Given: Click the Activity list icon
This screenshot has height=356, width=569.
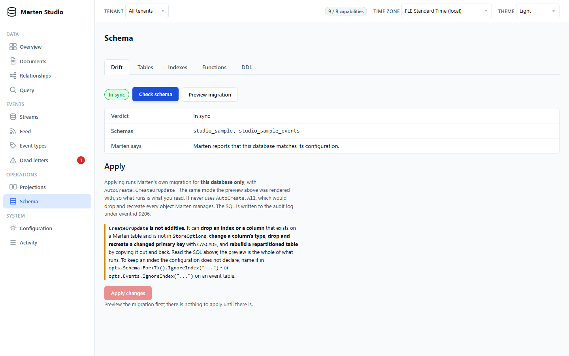Looking at the screenshot, I should tap(13, 242).
